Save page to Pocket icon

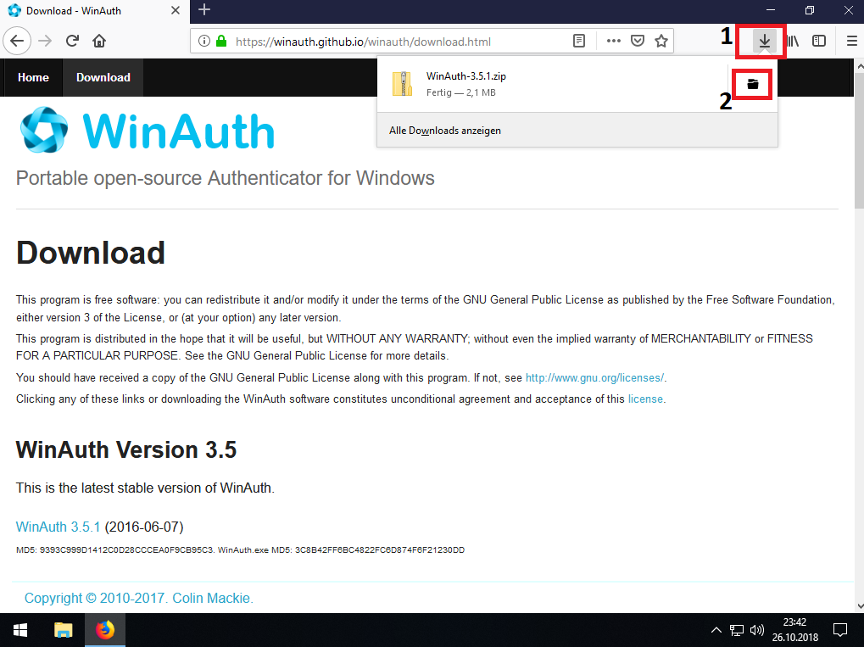[x=638, y=41]
